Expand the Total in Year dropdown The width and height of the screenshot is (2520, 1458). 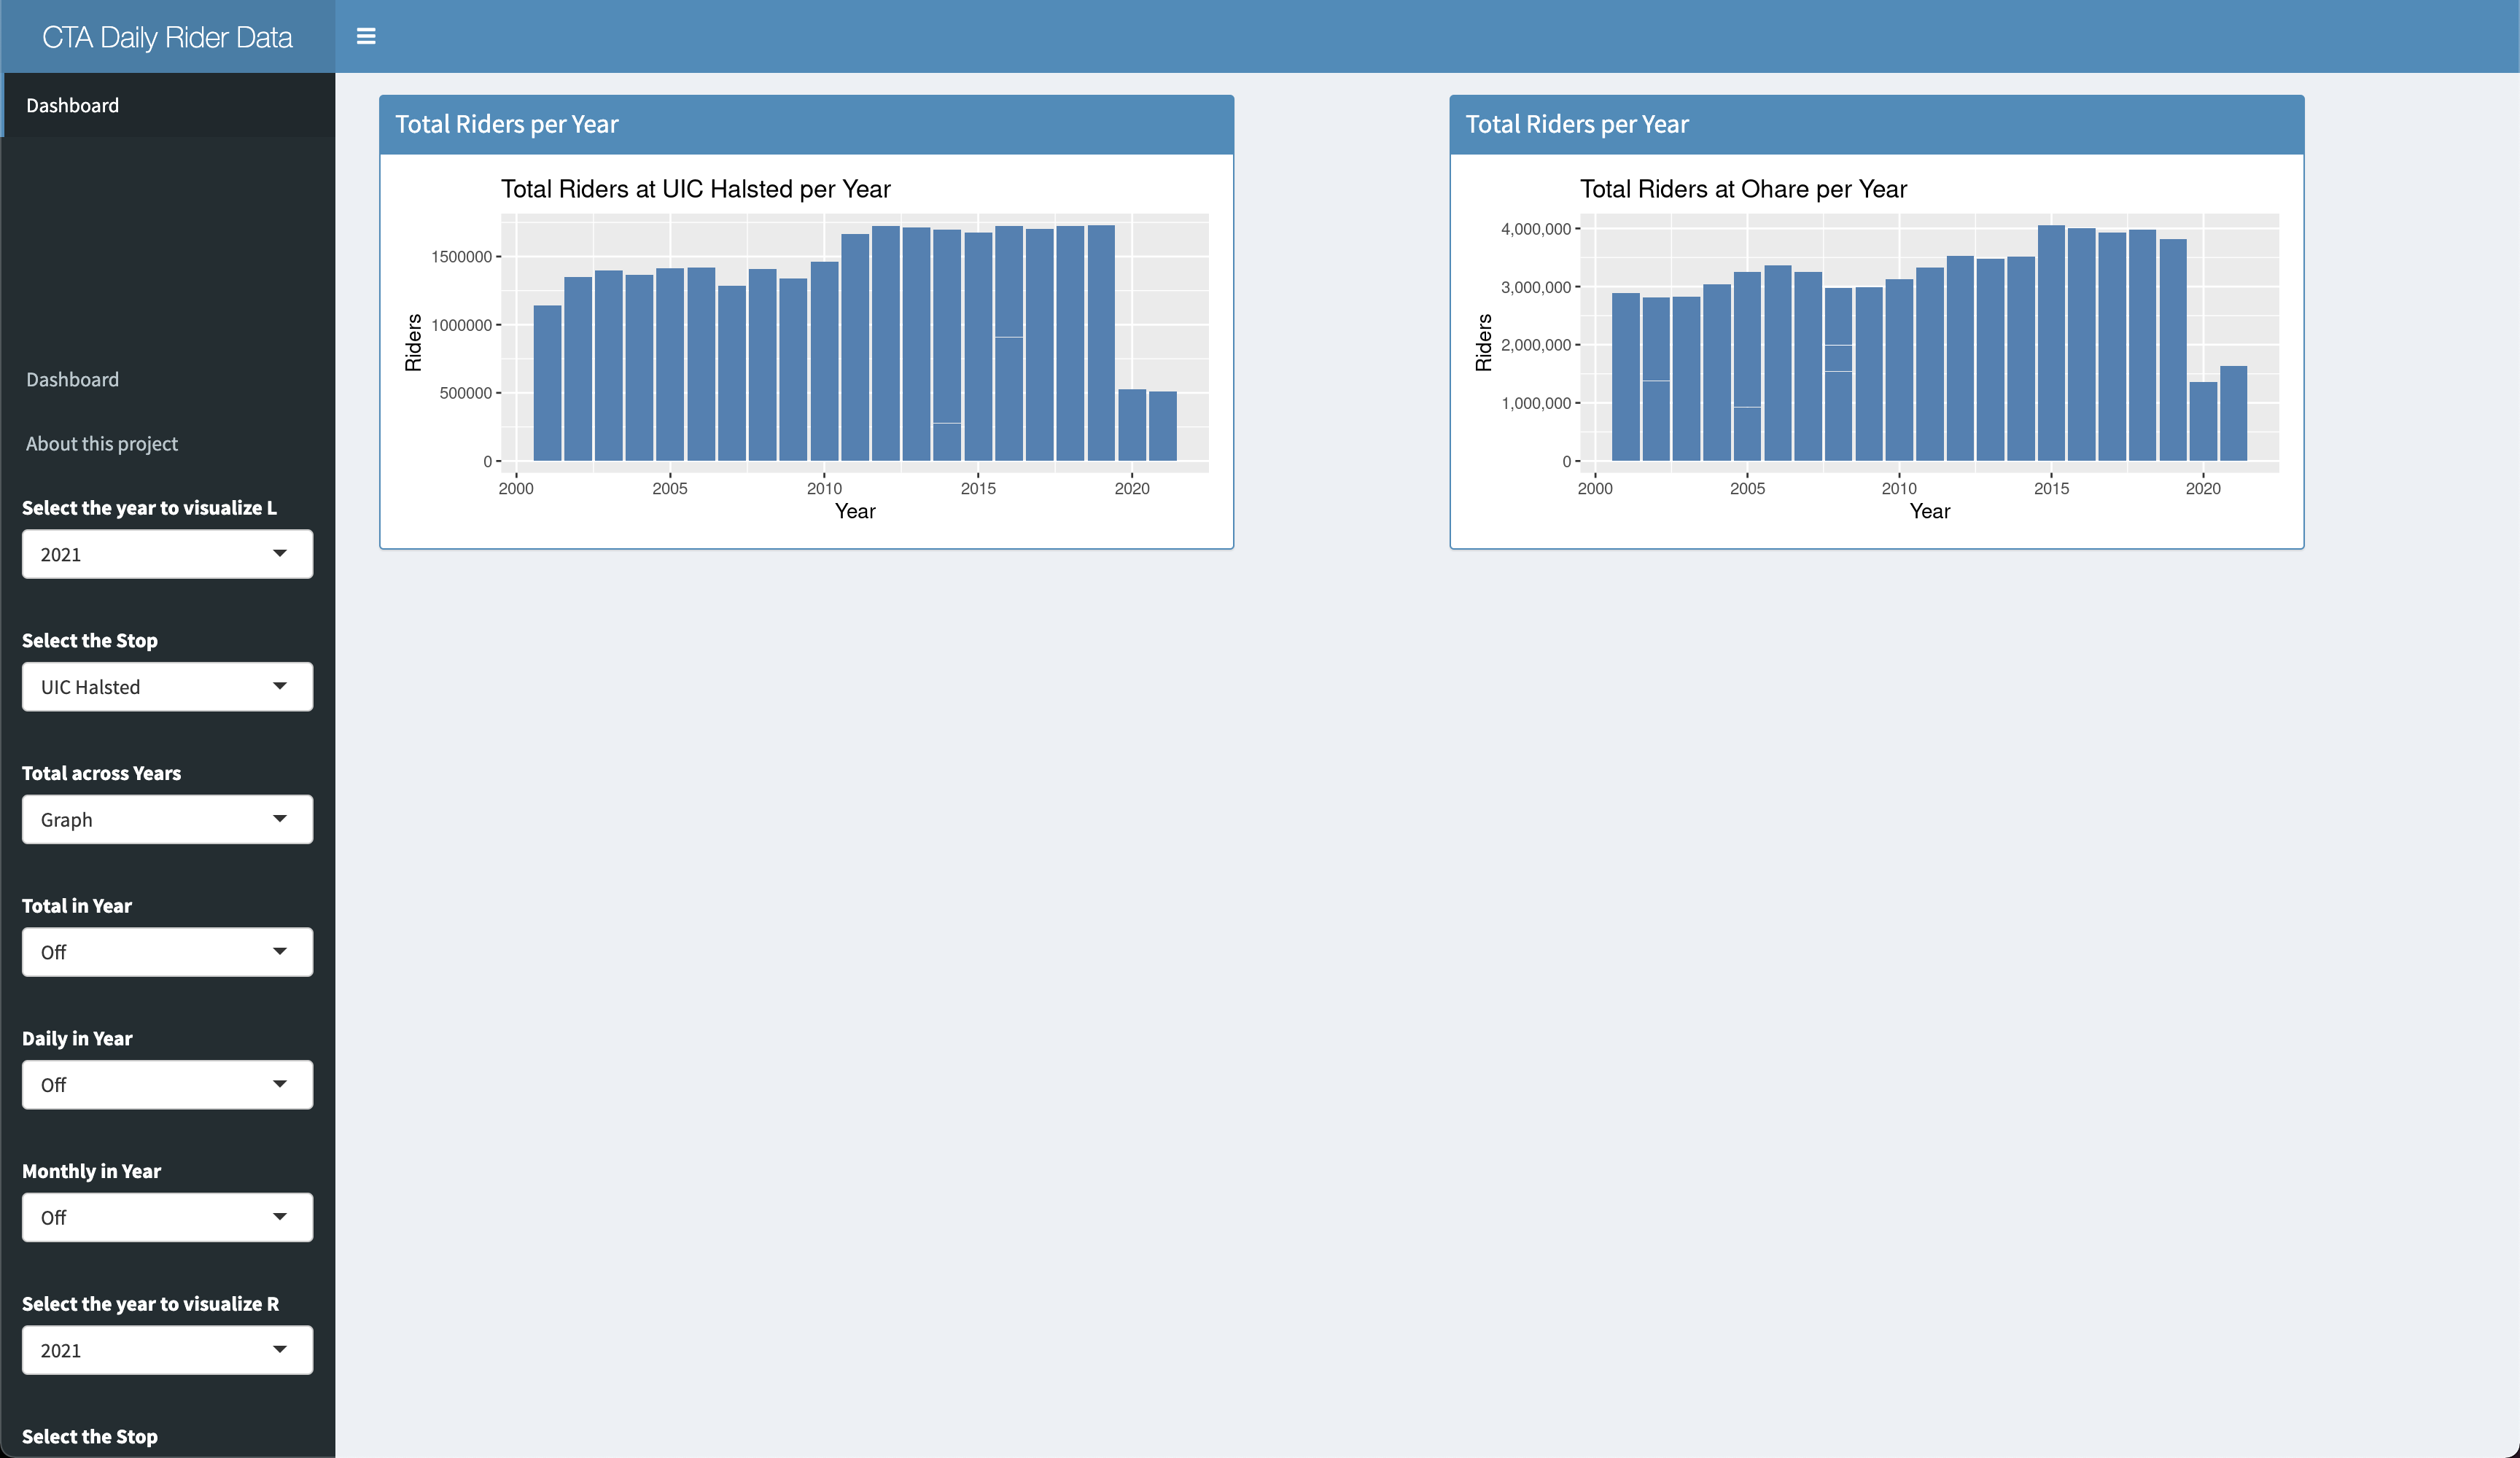click(167, 952)
